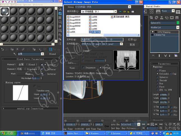The height and width of the screenshot is (136, 181).
Task: Select file Image00037 in the list
Action: click(74, 17)
